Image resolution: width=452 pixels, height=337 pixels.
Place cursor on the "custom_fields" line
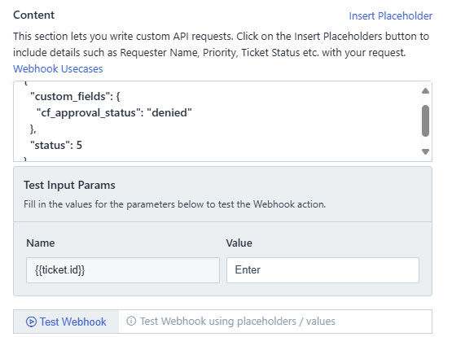(75, 96)
